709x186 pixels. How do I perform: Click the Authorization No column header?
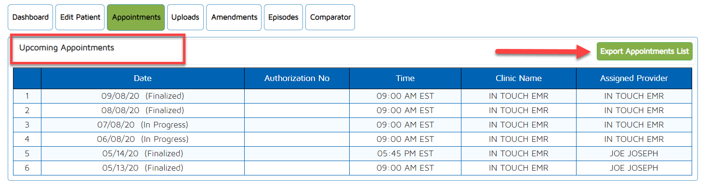[297, 78]
